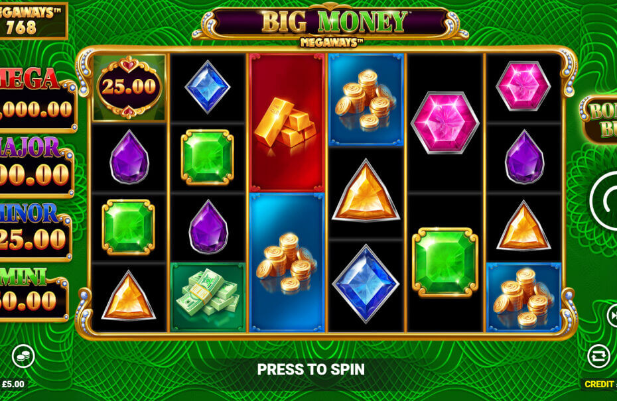The height and width of the screenshot is (401, 617).
Task: Click the Megaways 768 counter
Action: click(x=33, y=21)
